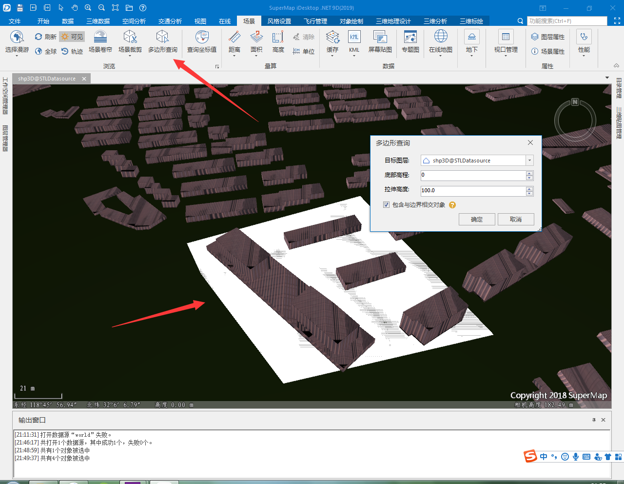Activate the hand pan tool

(x=75, y=8)
